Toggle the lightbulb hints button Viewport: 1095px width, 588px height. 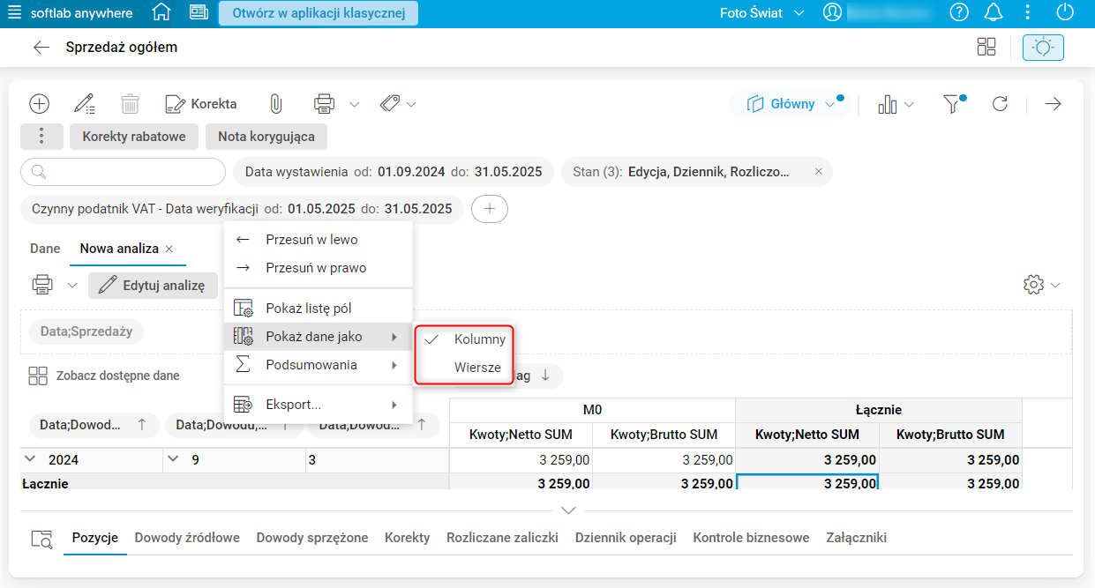(x=1043, y=48)
